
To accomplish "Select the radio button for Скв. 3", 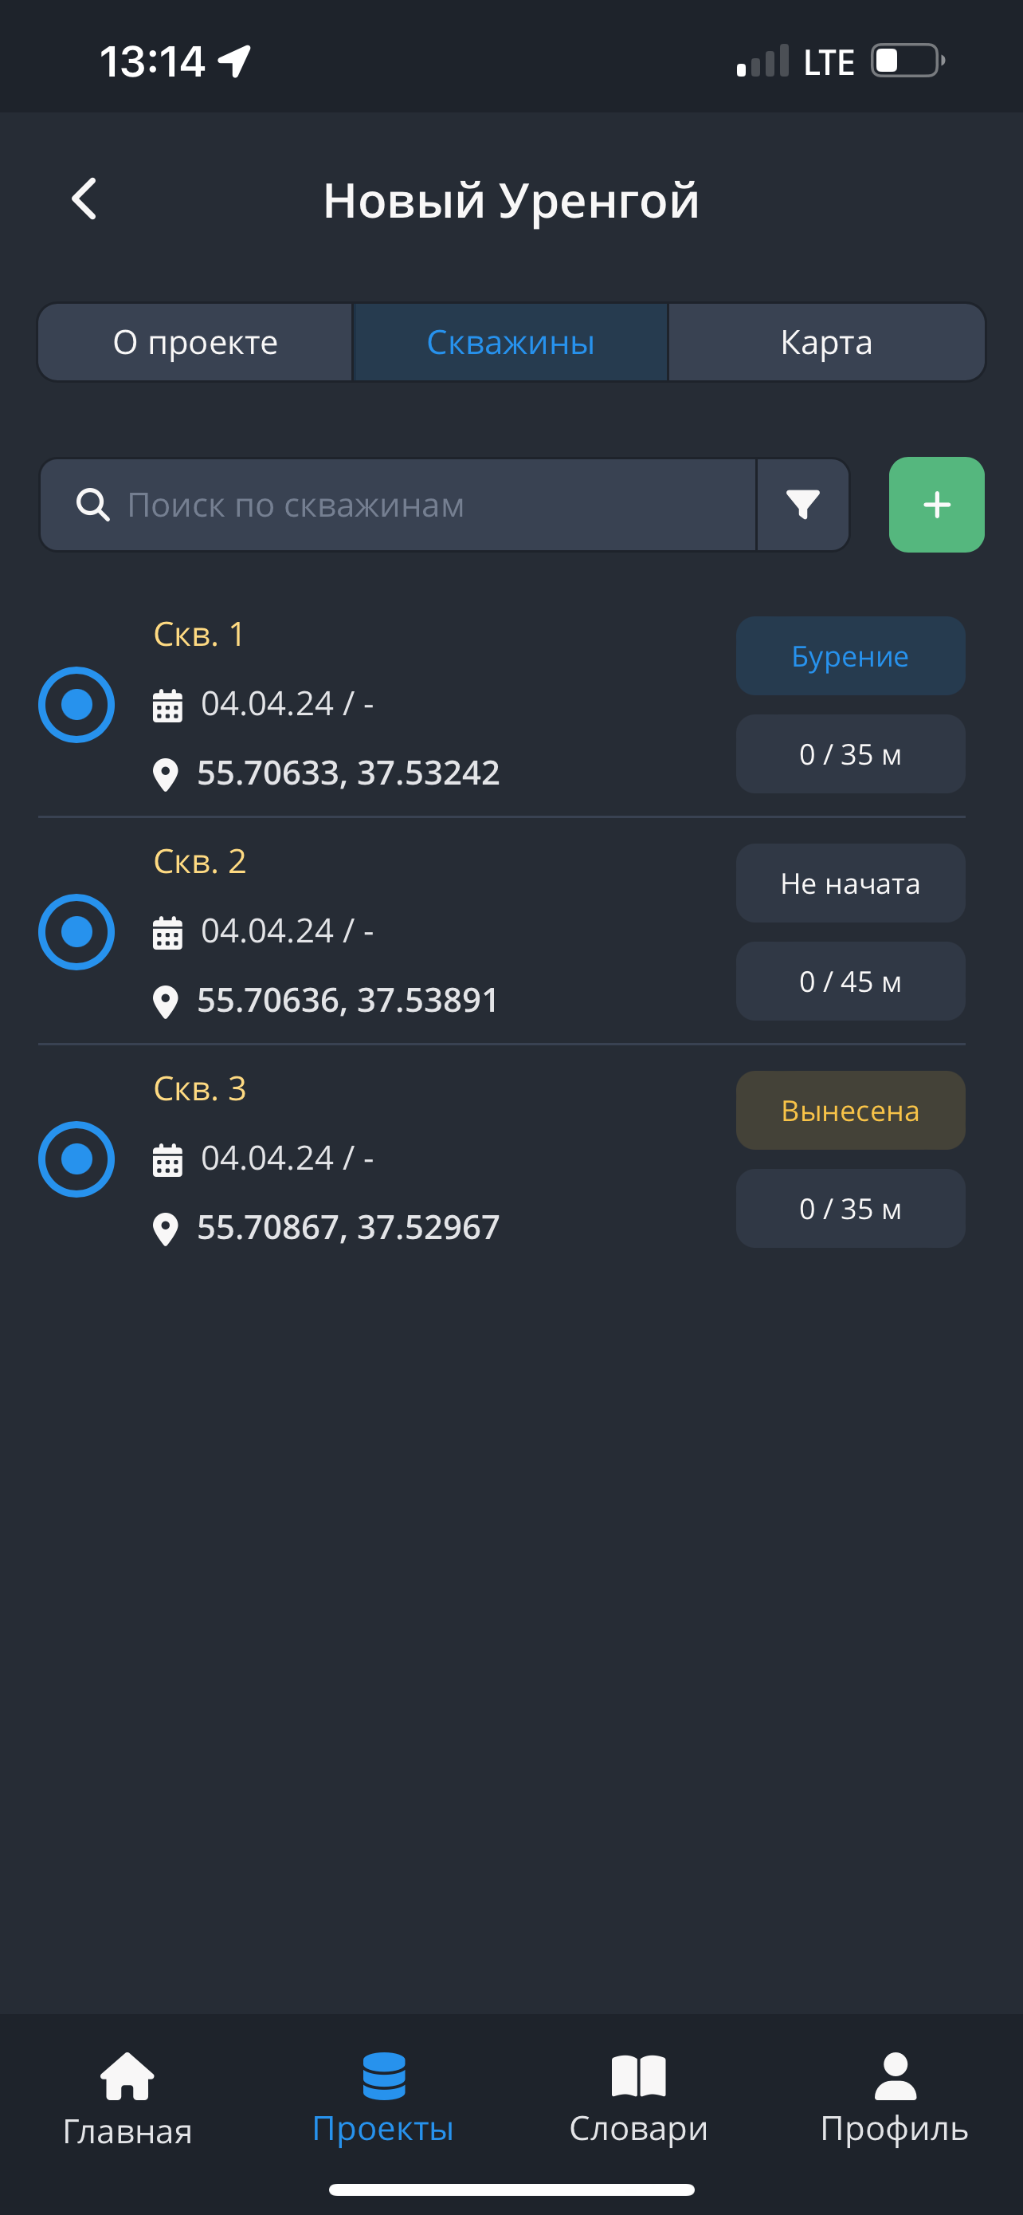I will 76,1159.
